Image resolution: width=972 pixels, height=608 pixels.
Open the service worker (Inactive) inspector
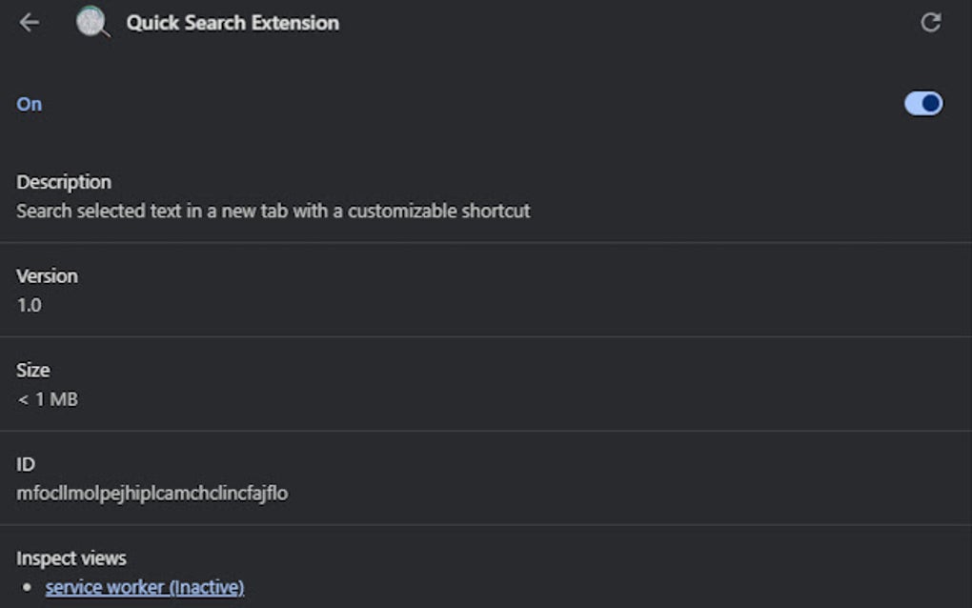pos(144,587)
